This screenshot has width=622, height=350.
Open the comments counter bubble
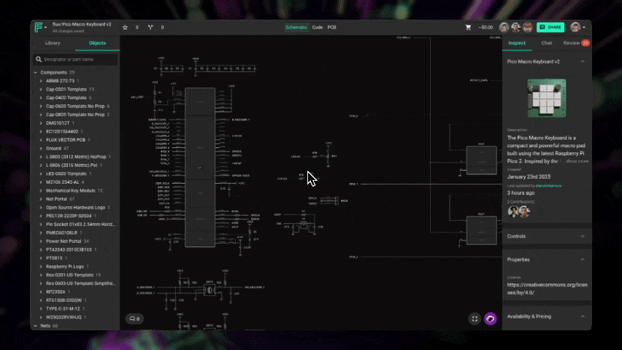tap(134, 319)
